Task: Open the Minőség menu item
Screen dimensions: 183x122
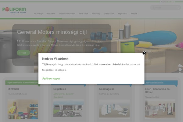Action: point(96,14)
